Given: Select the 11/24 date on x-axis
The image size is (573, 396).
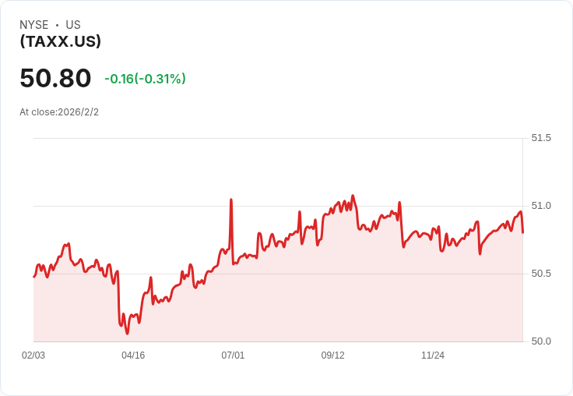Looking at the screenshot, I should coord(433,355).
